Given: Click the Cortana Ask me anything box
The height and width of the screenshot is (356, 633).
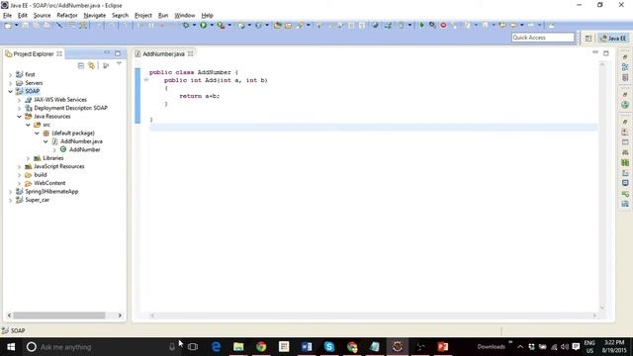Looking at the screenshot, I should click(x=101, y=347).
